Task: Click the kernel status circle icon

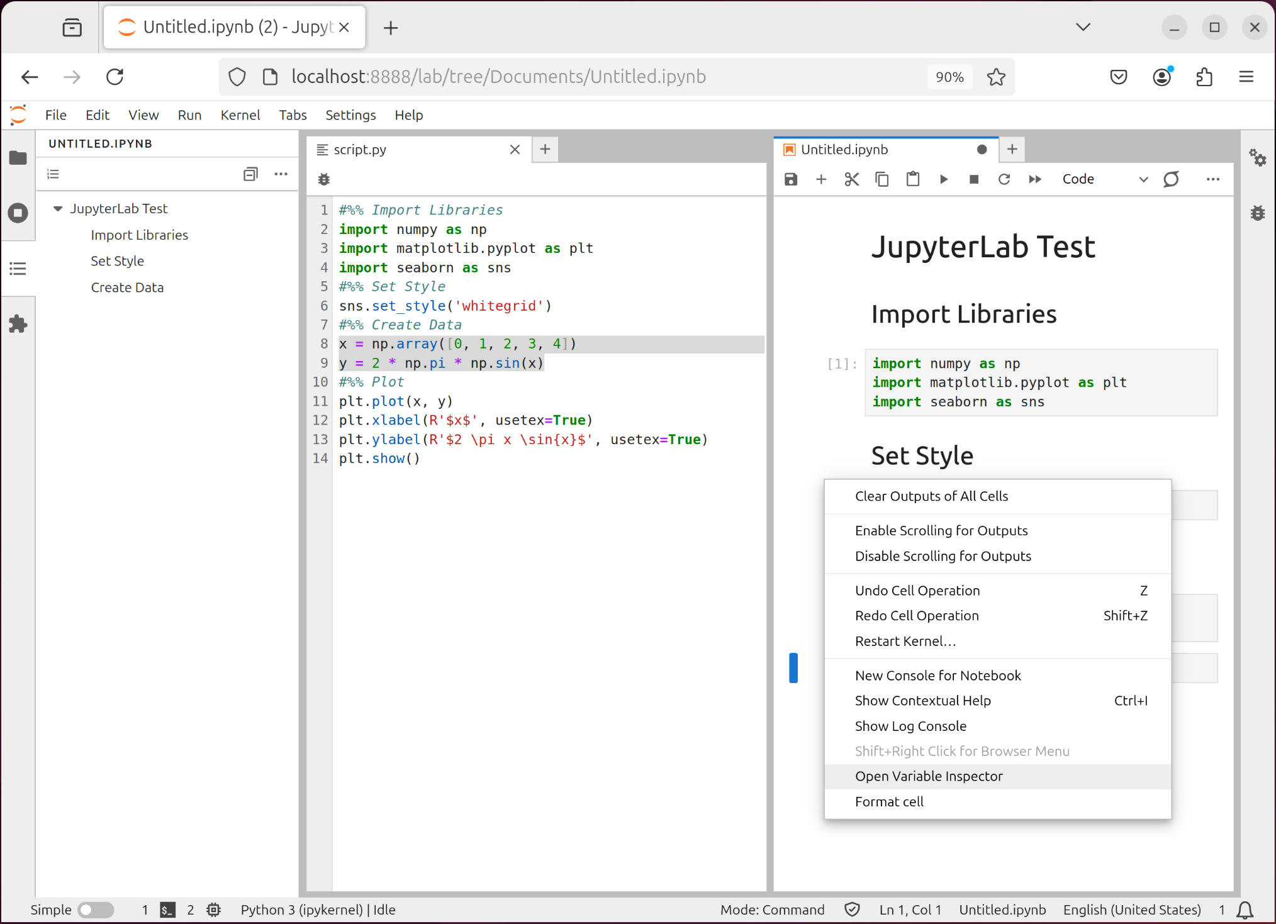Action: (1171, 179)
